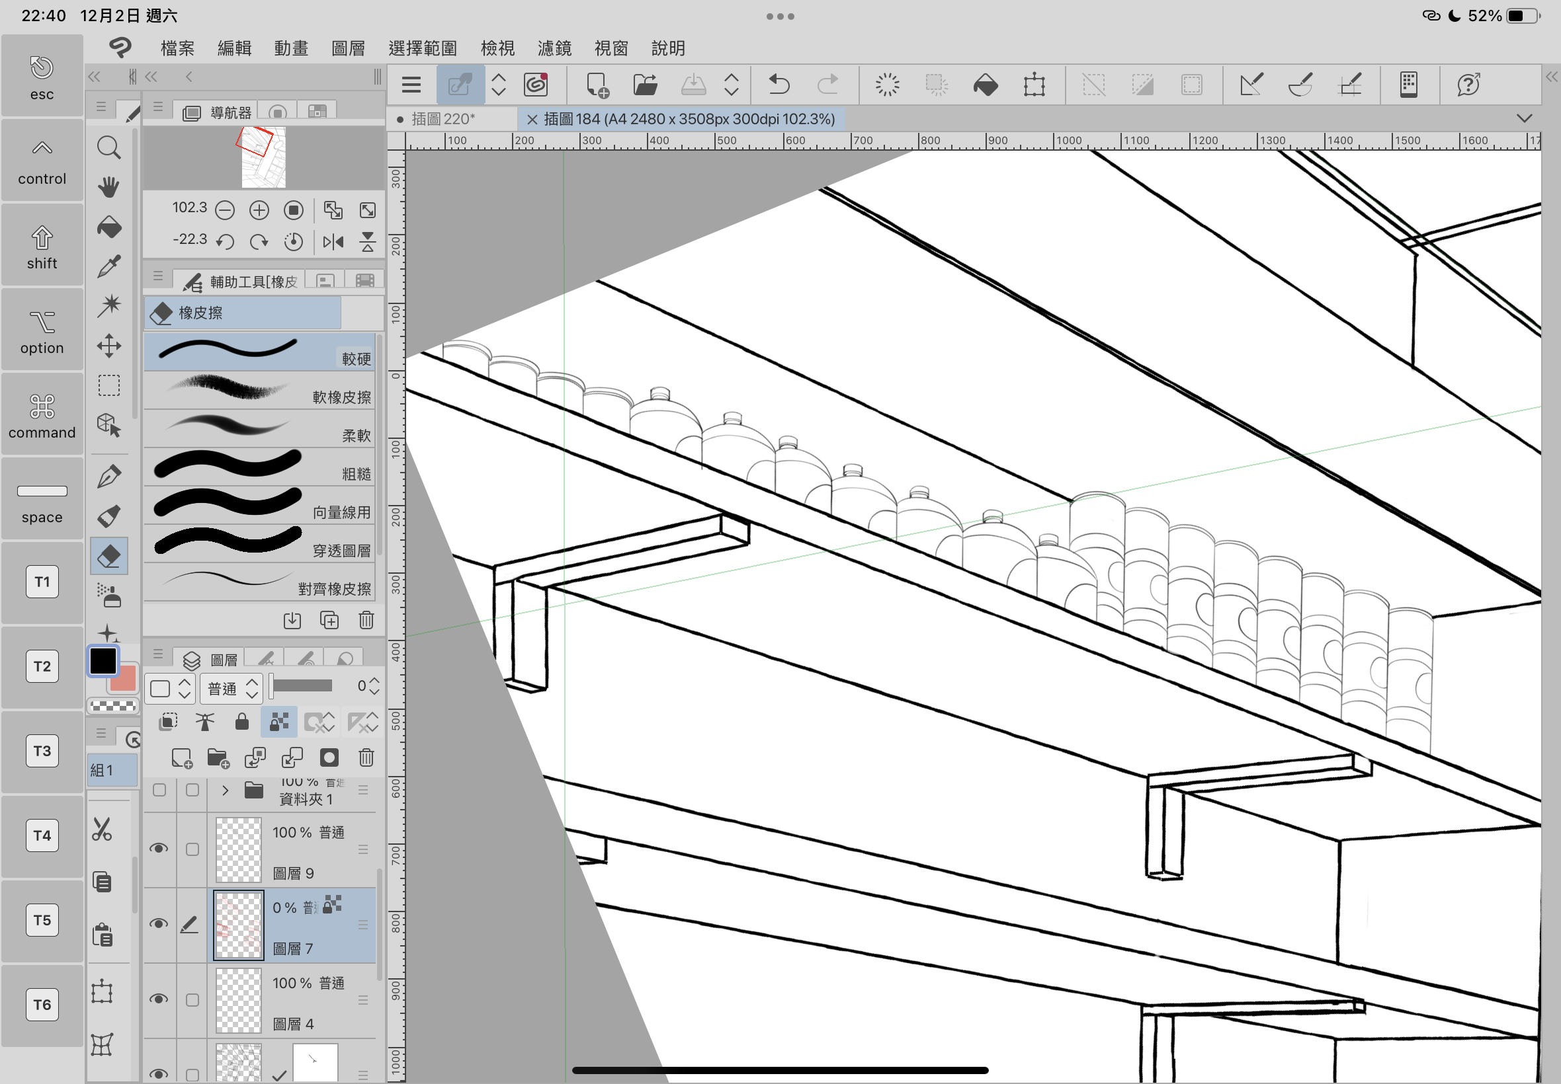Click the Delete layer trash icon
This screenshot has height=1084, width=1561.
point(366,757)
